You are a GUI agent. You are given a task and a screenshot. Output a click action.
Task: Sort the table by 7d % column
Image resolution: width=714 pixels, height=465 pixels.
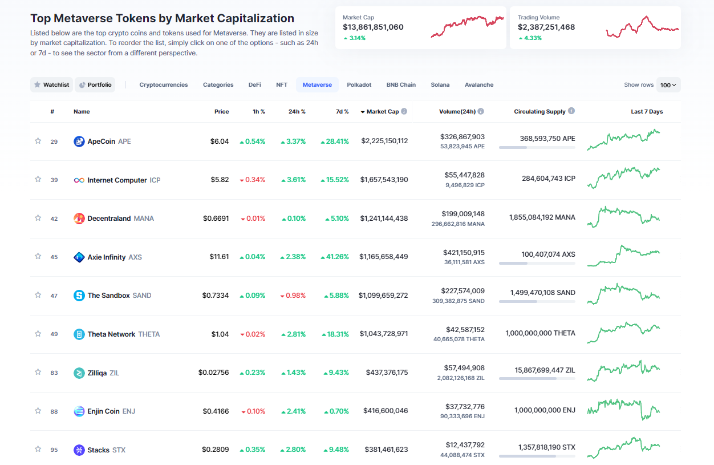(342, 112)
